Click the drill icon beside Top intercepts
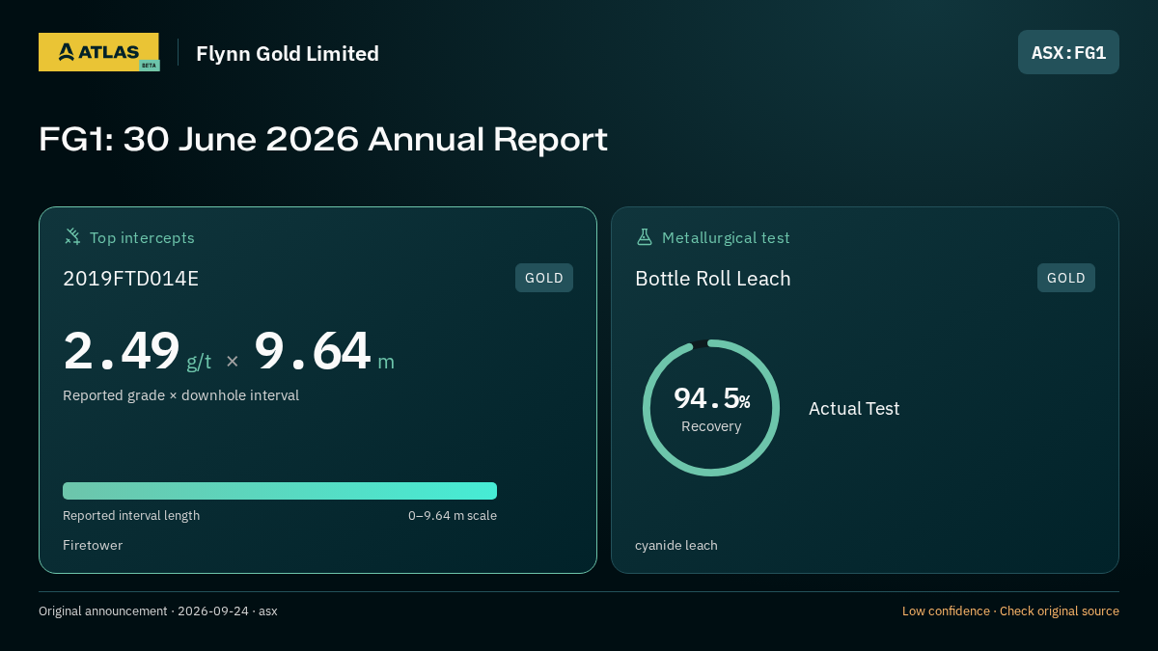The width and height of the screenshot is (1158, 651). click(72, 236)
